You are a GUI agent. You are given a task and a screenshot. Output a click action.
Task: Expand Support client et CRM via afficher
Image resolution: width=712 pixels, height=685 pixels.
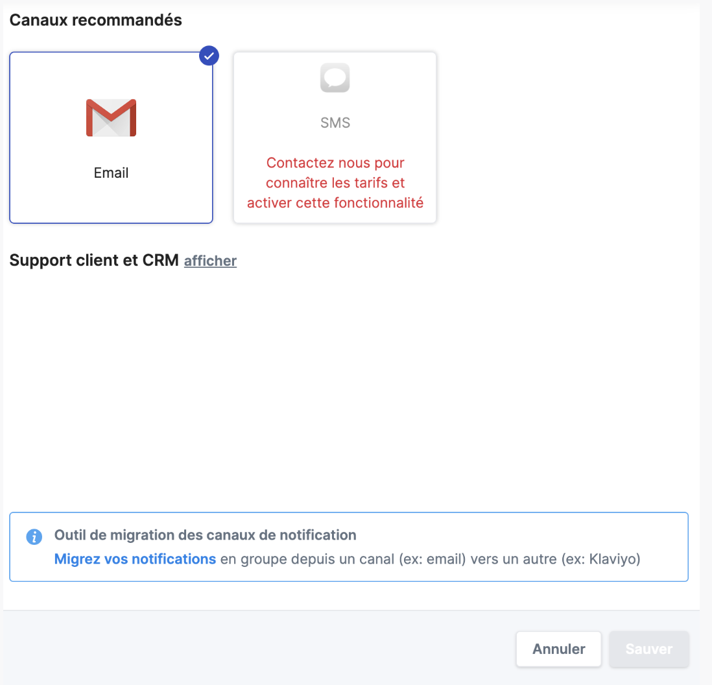[210, 261]
